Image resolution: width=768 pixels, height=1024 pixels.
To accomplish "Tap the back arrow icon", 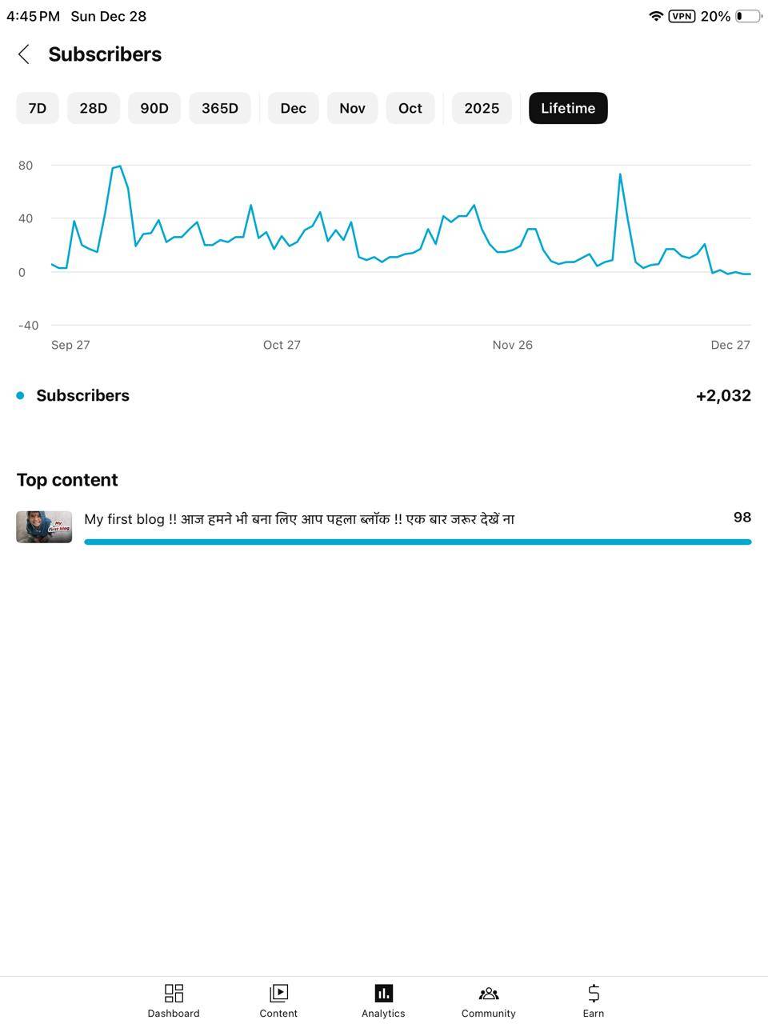I will (x=24, y=54).
